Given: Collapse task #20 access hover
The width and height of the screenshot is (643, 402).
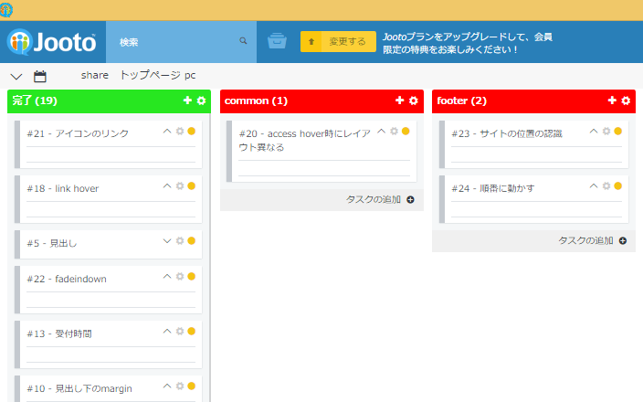Looking at the screenshot, I should [382, 132].
